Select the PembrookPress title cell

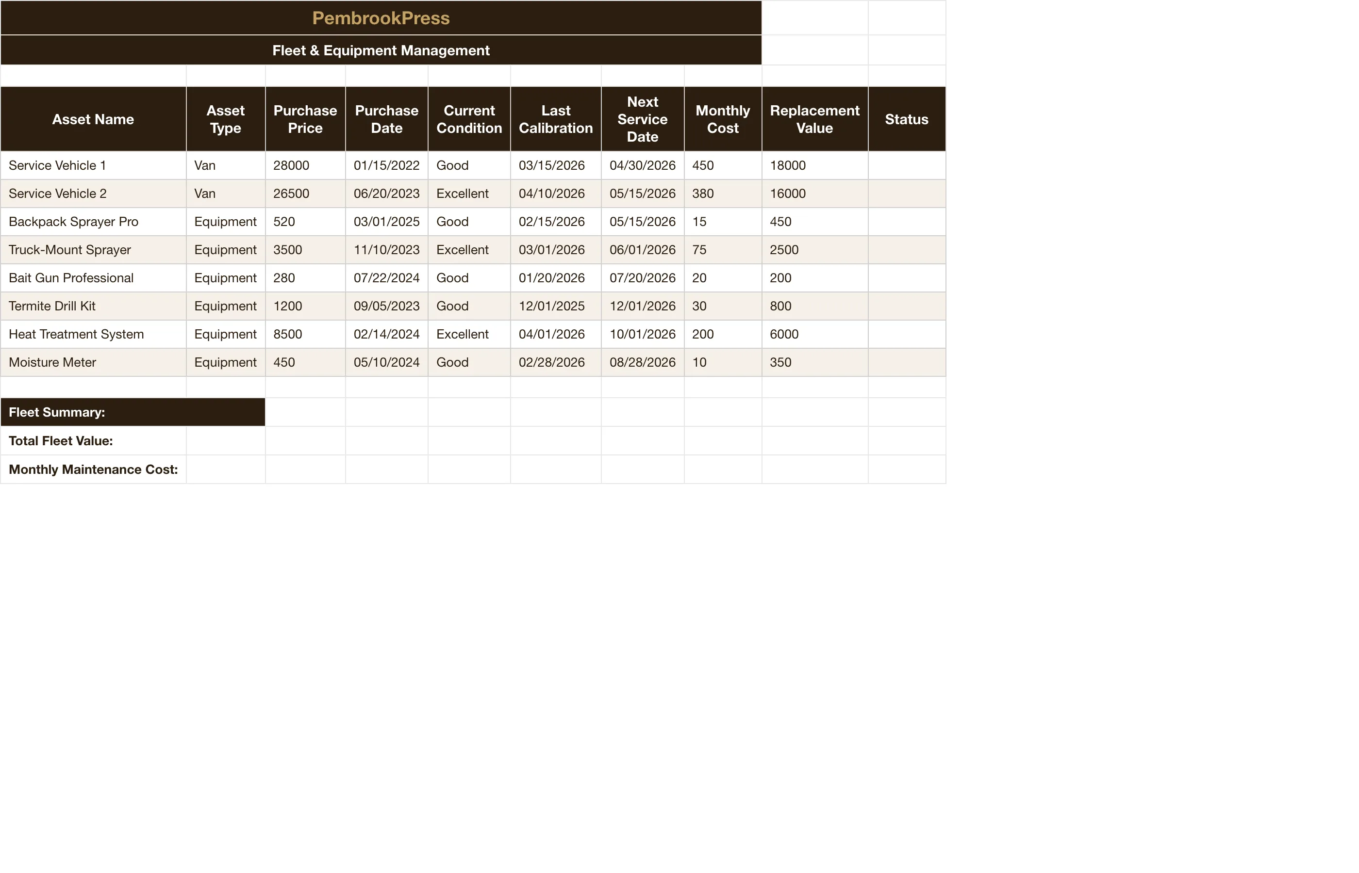point(381,17)
